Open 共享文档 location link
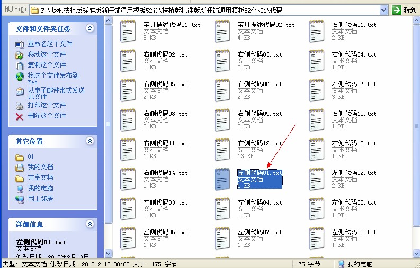The image size is (420, 268). (x=40, y=177)
